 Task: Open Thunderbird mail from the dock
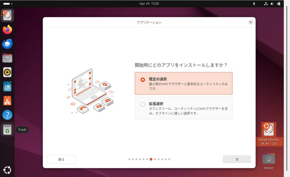7,44
